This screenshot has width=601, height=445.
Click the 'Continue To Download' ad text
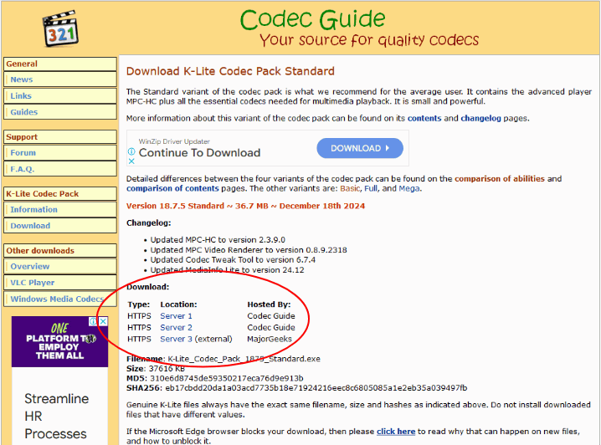coord(199,153)
